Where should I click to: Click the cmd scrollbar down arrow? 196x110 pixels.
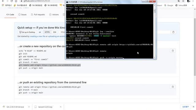[154, 57]
